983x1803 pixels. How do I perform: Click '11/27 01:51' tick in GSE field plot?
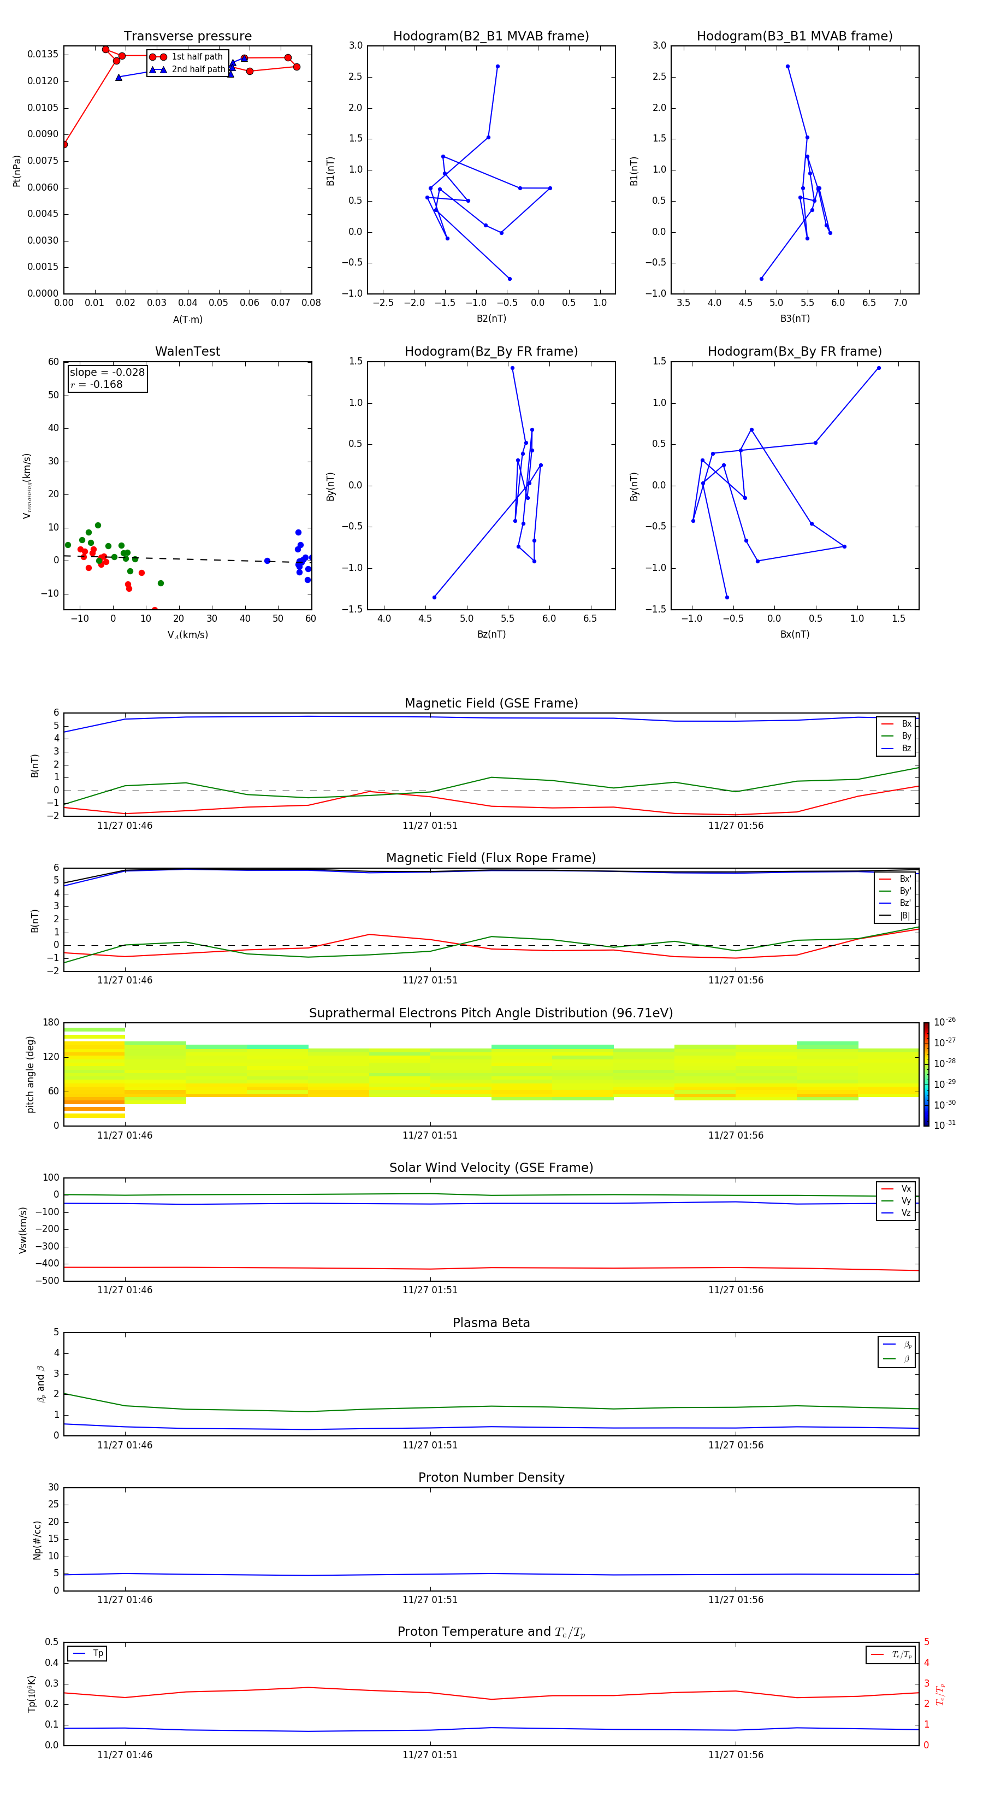[x=430, y=826]
